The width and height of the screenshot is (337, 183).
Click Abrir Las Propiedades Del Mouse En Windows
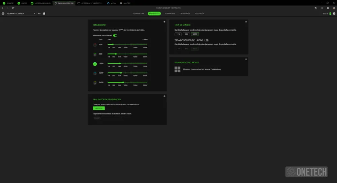tap(202, 69)
